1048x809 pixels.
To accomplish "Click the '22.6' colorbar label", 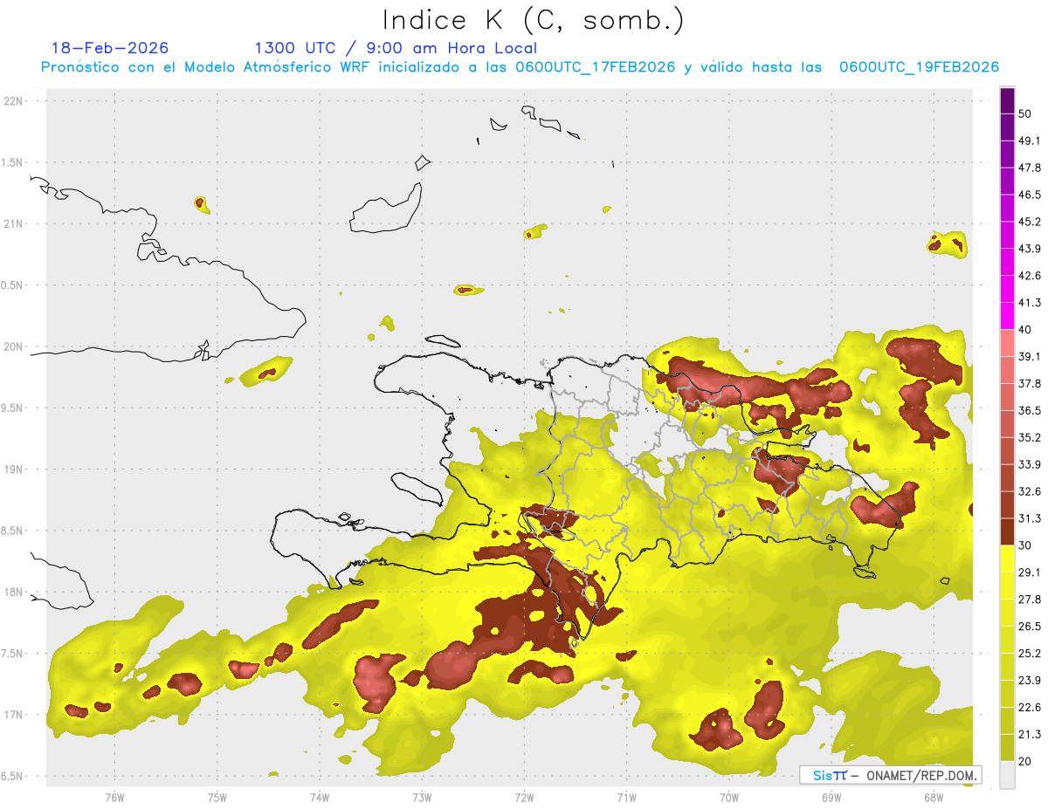I will tap(1030, 707).
